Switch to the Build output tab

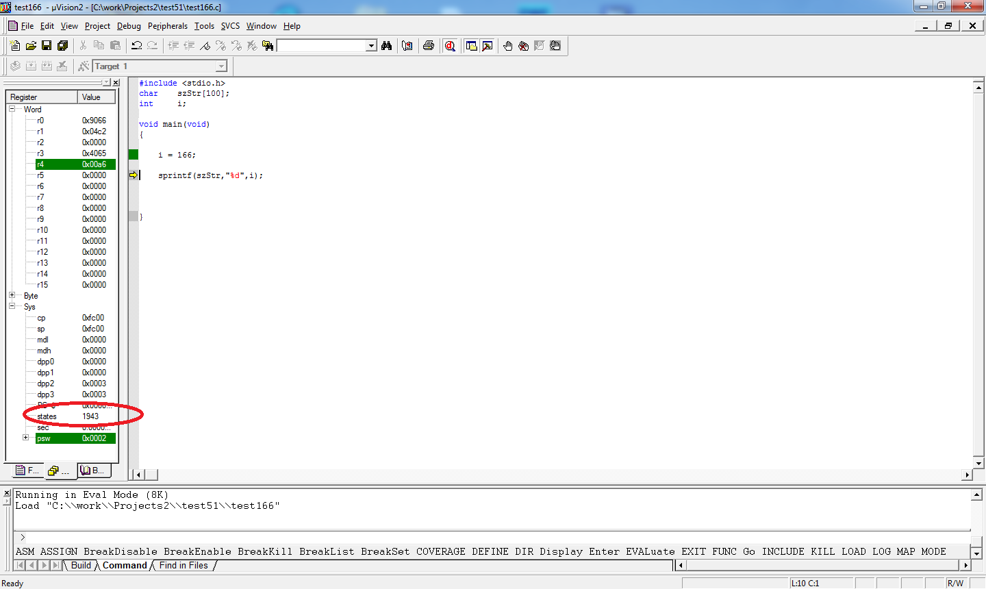[x=81, y=565]
